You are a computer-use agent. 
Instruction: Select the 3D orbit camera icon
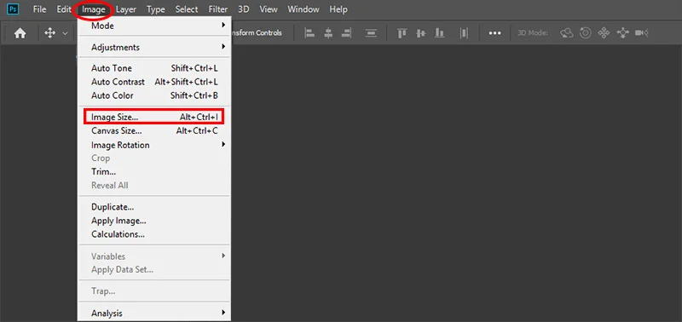point(567,33)
